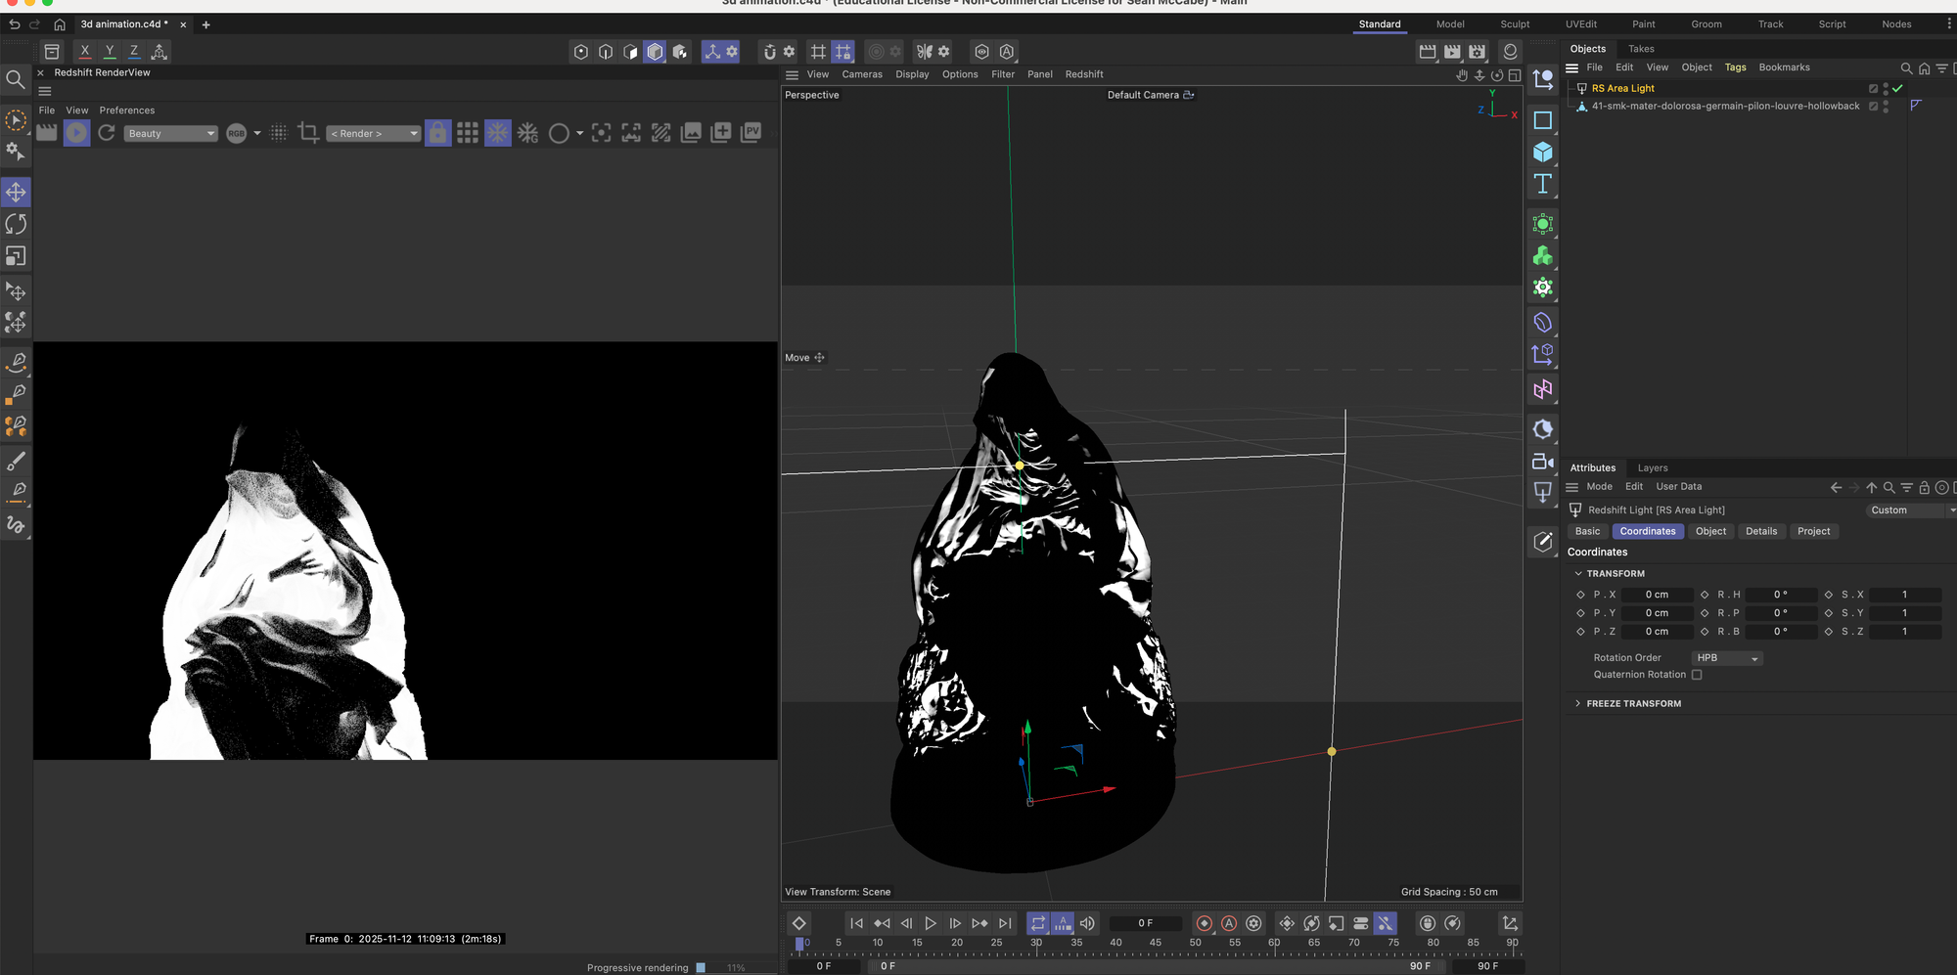This screenshot has width=1957, height=975.
Task: Click the Light object icon
Action: pyautogui.click(x=1543, y=492)
